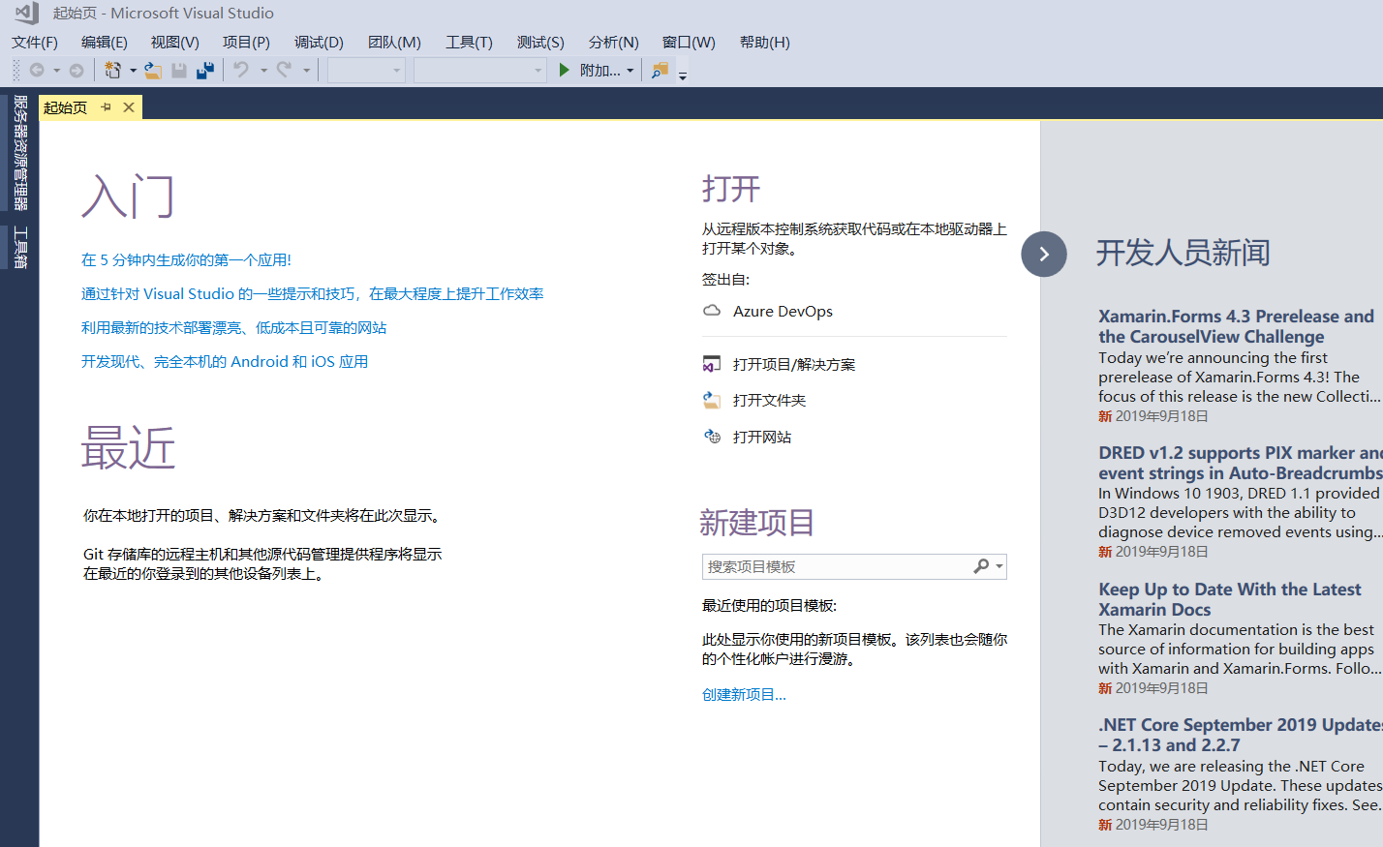
Task: Open the 工具(T) menu
Action: (x=469, y=43)
